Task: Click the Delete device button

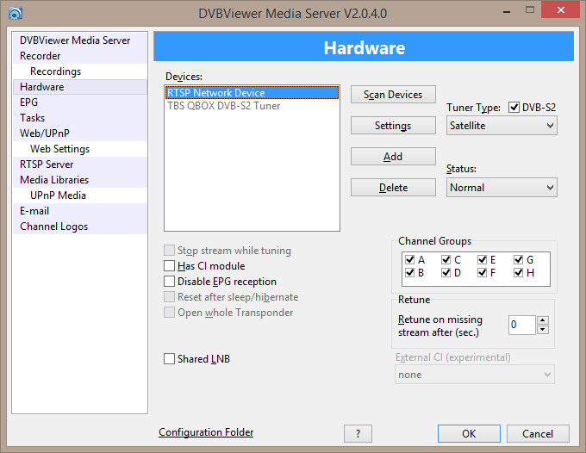Action: pos(393,188)
